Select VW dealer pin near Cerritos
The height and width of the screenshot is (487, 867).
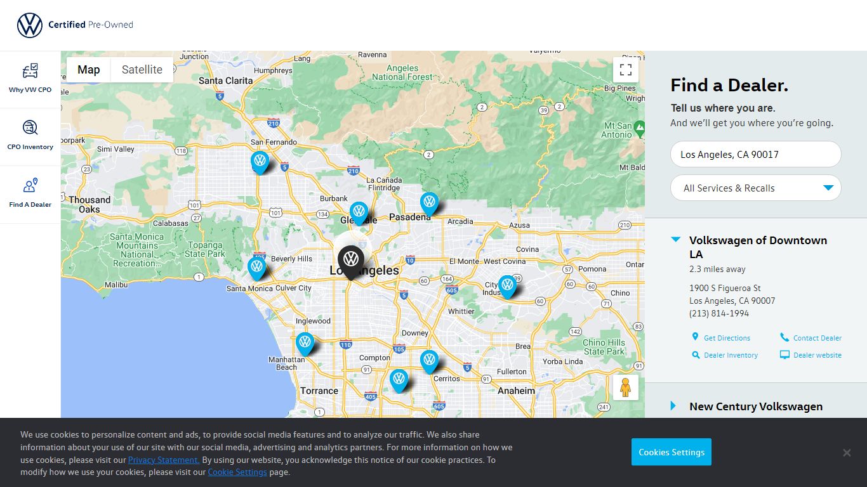tap(429, 361)
